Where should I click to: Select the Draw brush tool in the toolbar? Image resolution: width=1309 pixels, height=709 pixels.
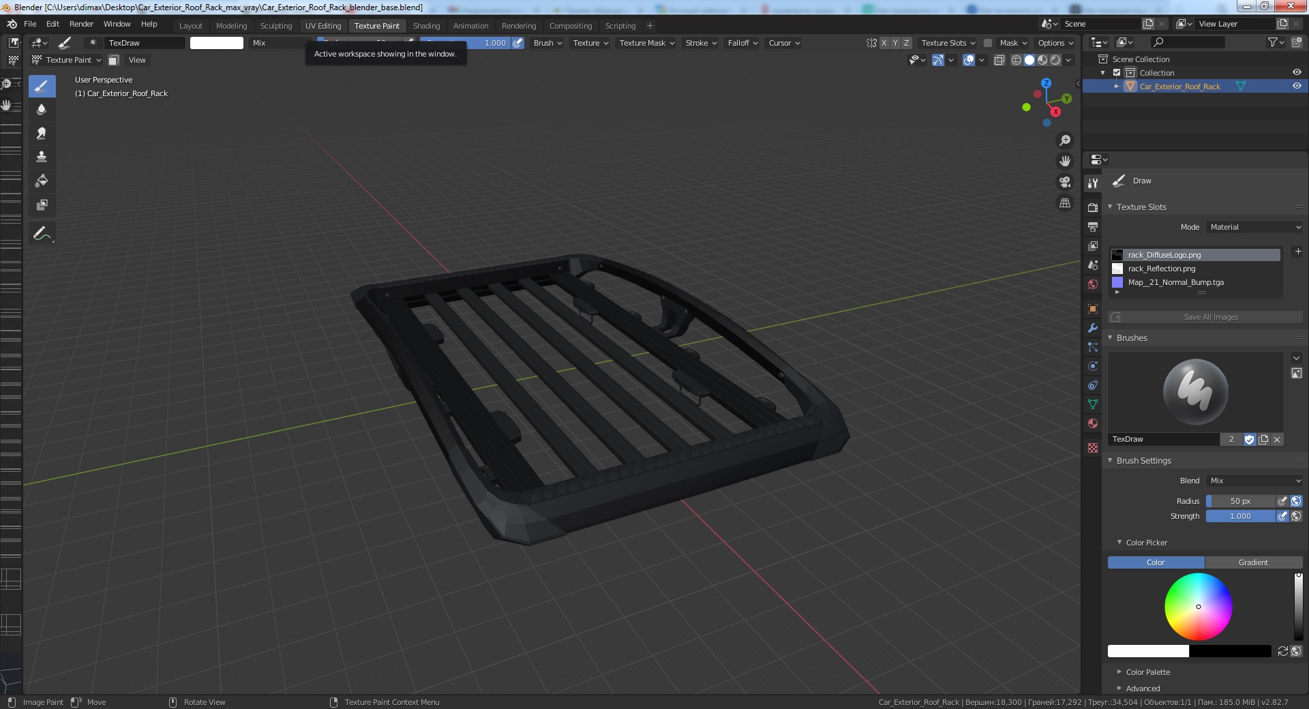coord(42,86)
